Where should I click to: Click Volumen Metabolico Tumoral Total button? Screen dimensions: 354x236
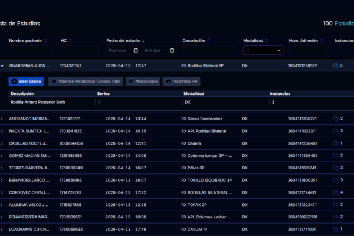(x=86, y=81)
